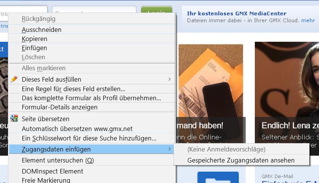Viewport: 319px width, 183px height.
Task: Select Seite übersetzen menu entry
Action: pos(92,118)
